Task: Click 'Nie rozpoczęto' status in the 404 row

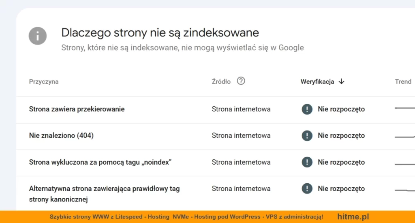Action: 341,135
